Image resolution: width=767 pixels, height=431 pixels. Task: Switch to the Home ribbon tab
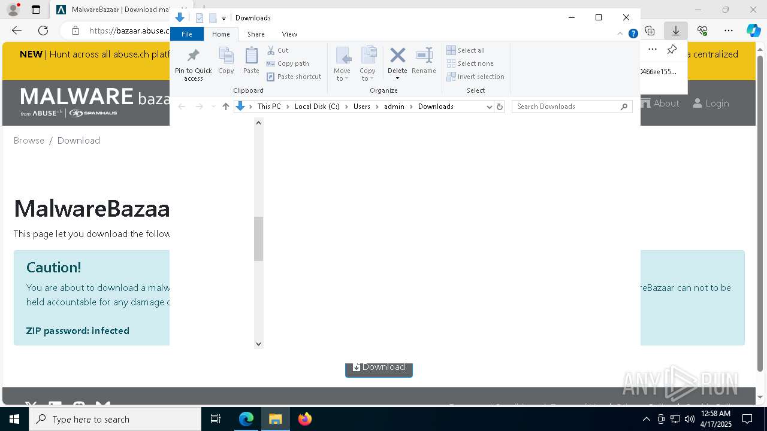[x=221, y=34]
